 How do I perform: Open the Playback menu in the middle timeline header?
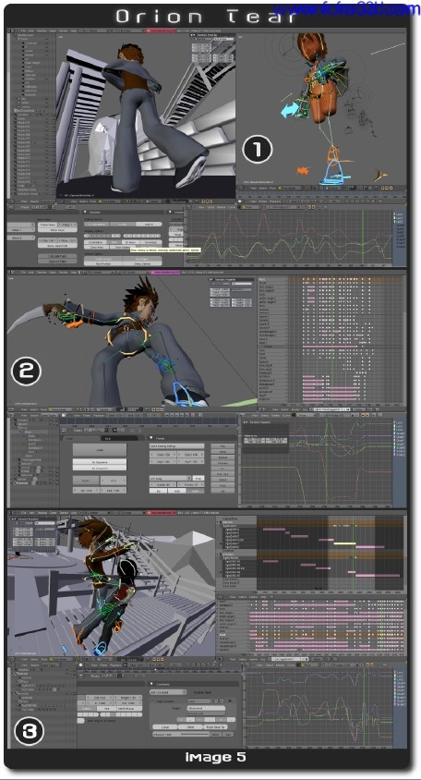[x=99, y=415]
